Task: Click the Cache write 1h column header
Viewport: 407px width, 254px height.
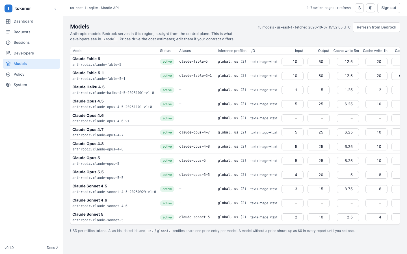Action: point(375,51)
